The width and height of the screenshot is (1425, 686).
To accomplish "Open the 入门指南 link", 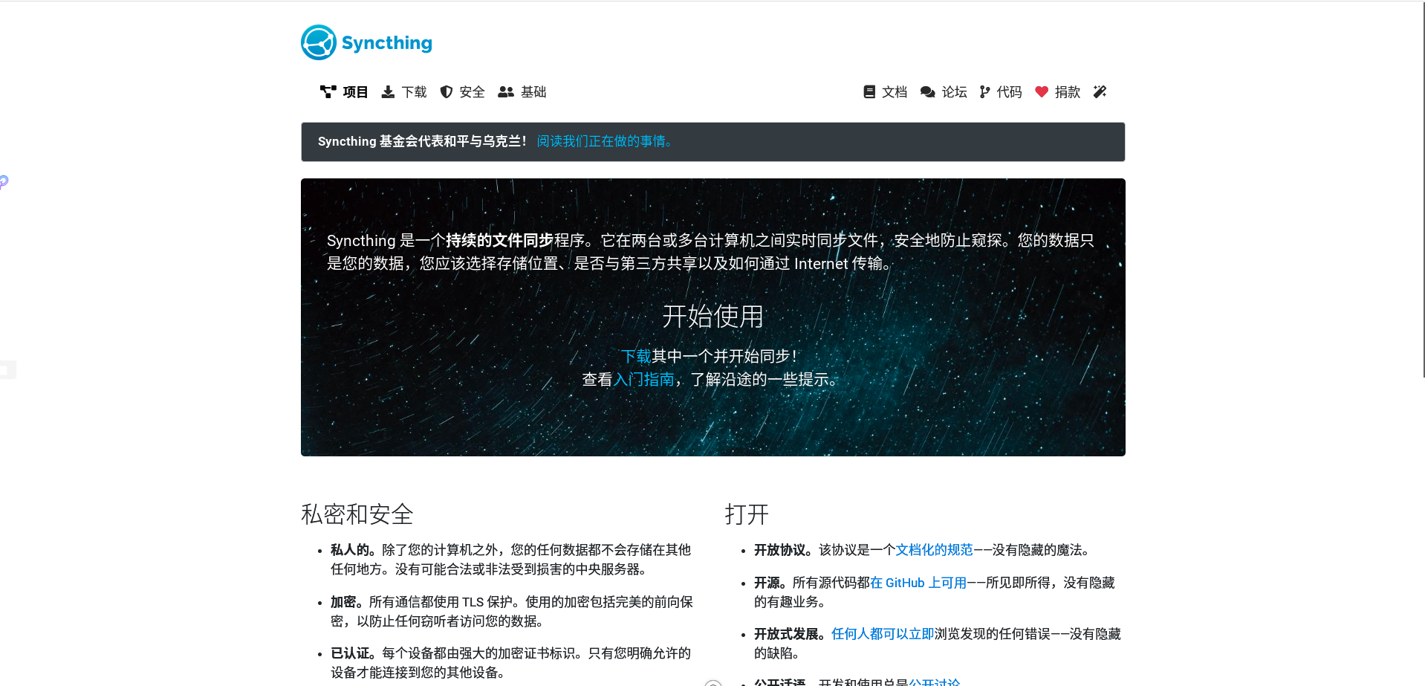I will pos(643,380).
